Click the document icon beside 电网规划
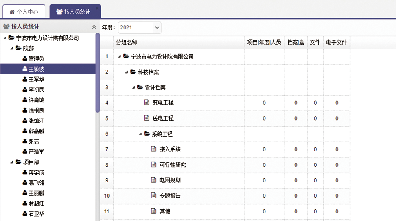Viewport: 396px width, 221px height. [153, 180]
